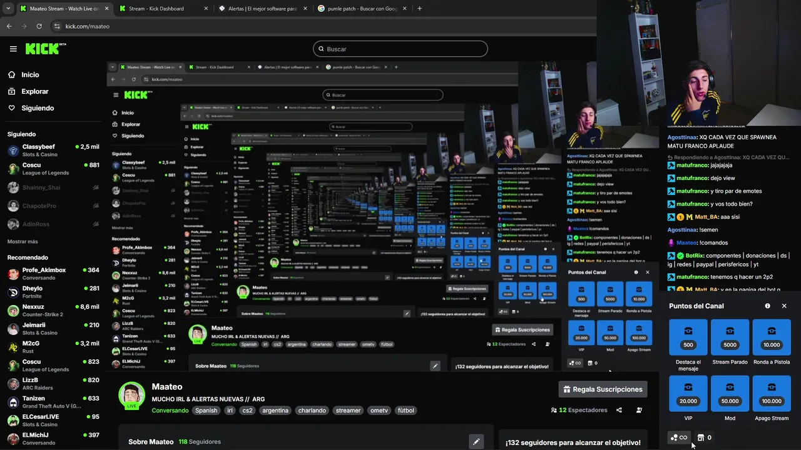Close the Puntos del Canal panel
801x450 pixels.
[x=784, y=306]
